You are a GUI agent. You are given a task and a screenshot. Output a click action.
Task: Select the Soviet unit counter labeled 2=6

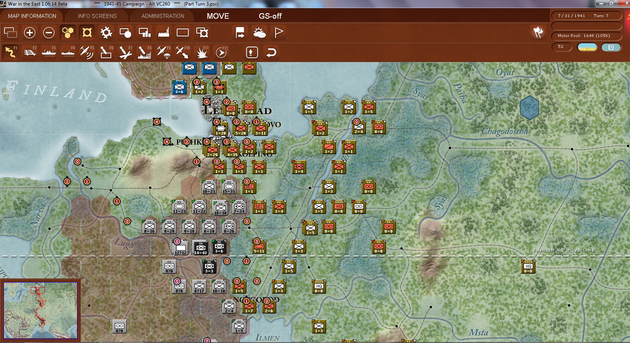269,307
